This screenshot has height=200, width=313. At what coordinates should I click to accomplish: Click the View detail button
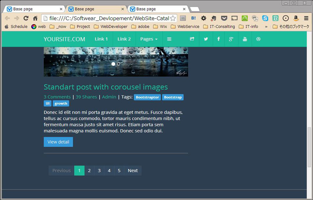(58, 142)
